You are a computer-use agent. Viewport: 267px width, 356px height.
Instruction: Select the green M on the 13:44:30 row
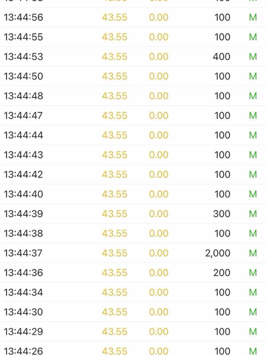tap(253, 312)
